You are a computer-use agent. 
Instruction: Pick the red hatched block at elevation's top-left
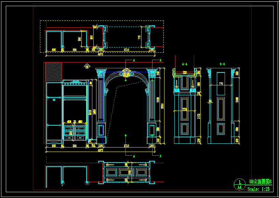(x=54, y=72)
